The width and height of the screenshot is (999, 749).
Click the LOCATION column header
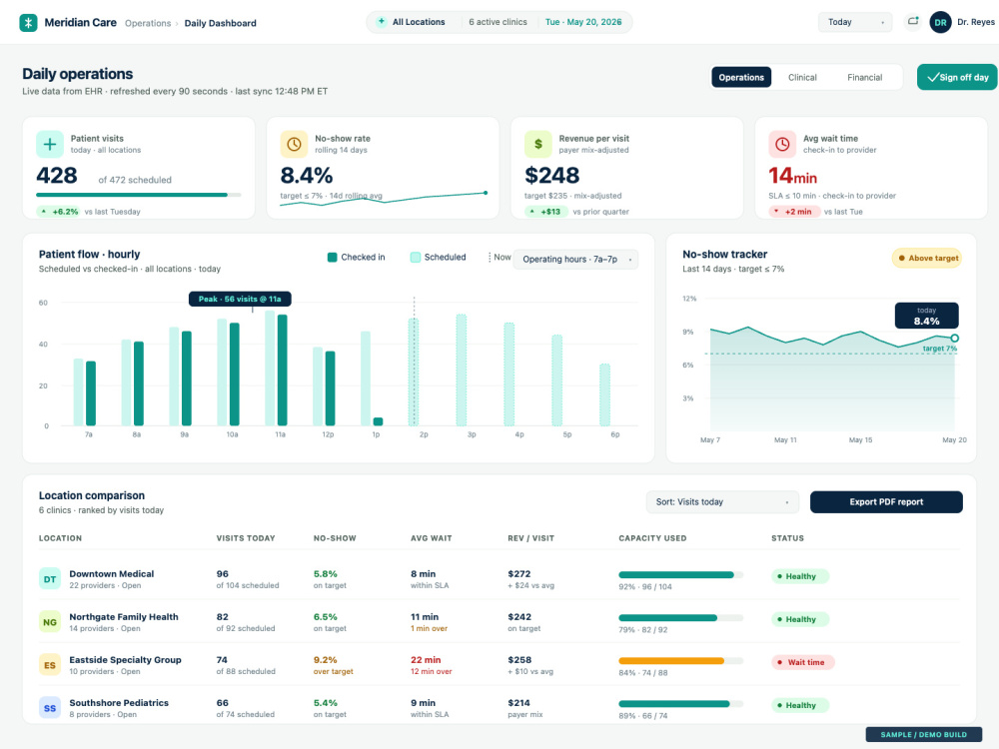coord(60,538)
